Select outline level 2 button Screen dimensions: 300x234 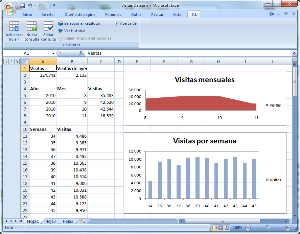point(11,62)
